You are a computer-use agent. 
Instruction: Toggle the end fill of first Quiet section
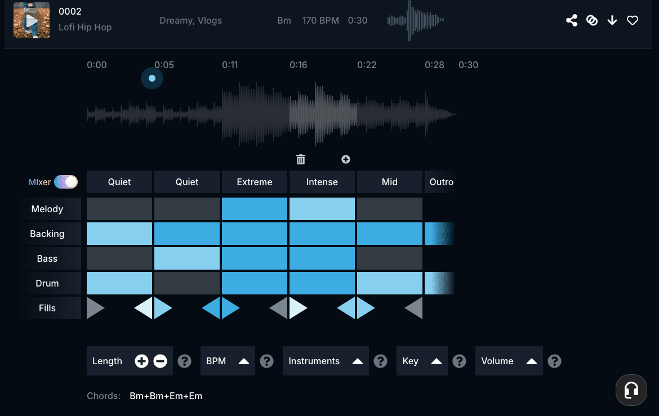(144, 308)
